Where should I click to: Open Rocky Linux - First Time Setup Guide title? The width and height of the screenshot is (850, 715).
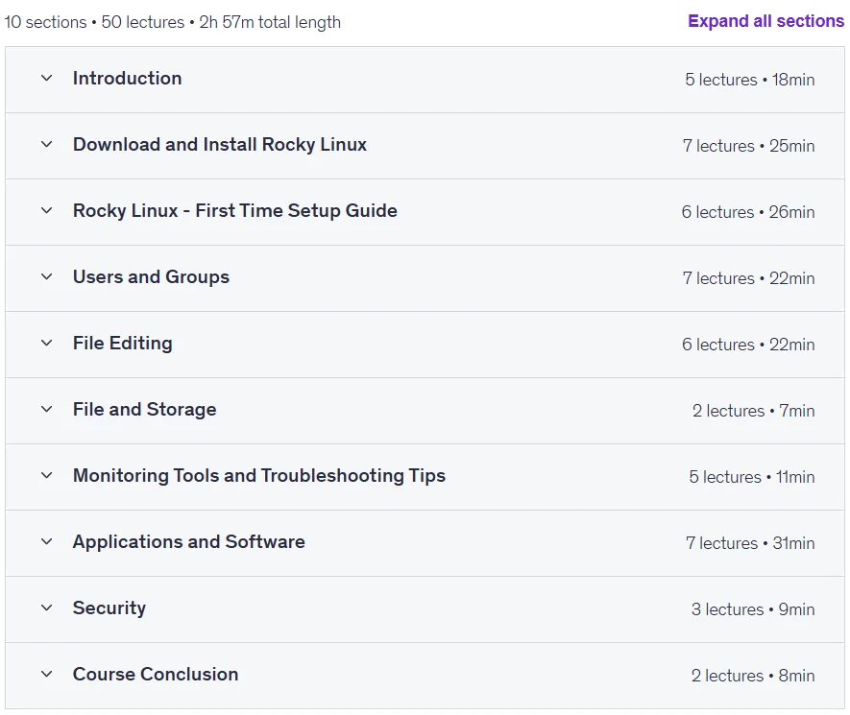click(x=234, y=211)
